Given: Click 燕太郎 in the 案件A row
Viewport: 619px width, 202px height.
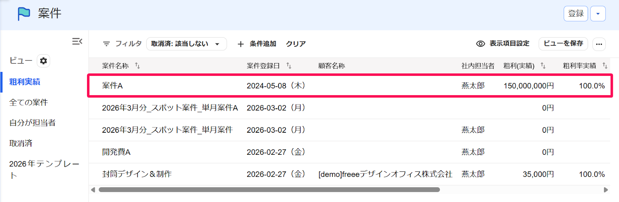Looking at the screenshot, I should point(473,86).
